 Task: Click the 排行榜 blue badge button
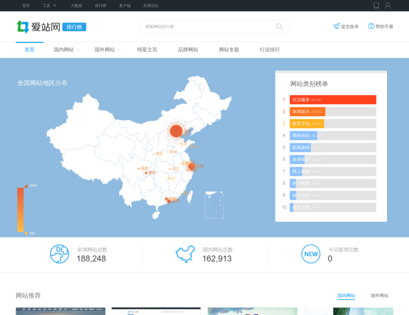(x=76, y=27)
